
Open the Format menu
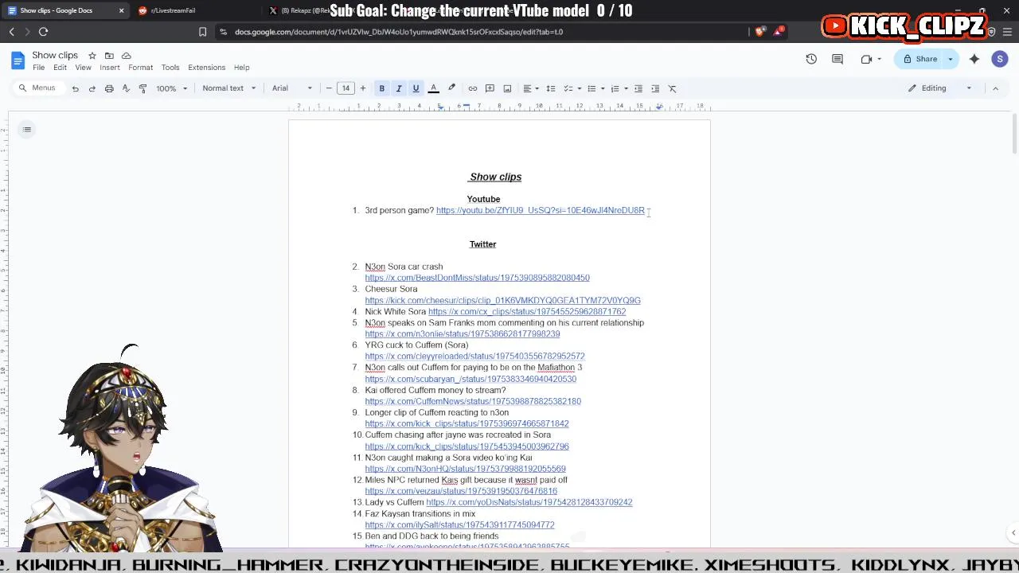pos(140,68)
